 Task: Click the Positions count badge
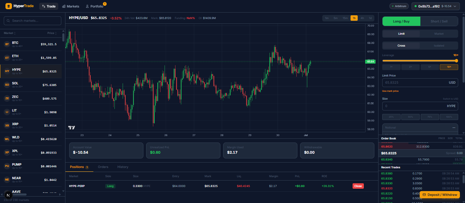(x=87, y=167)
